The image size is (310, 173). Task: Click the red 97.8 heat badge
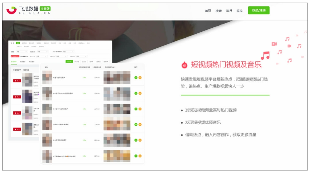17,129
